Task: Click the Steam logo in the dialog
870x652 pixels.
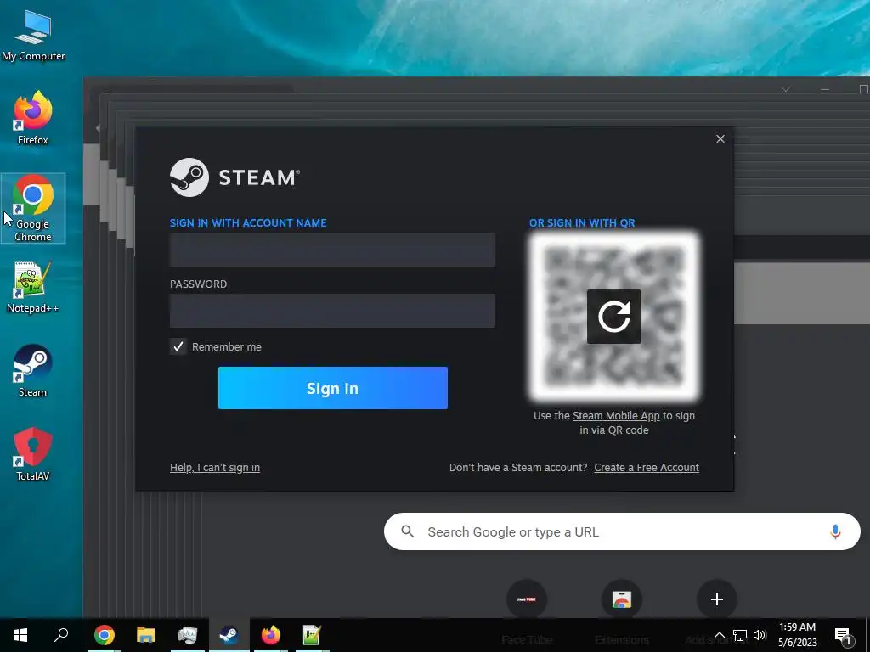Action: (234, 177)
